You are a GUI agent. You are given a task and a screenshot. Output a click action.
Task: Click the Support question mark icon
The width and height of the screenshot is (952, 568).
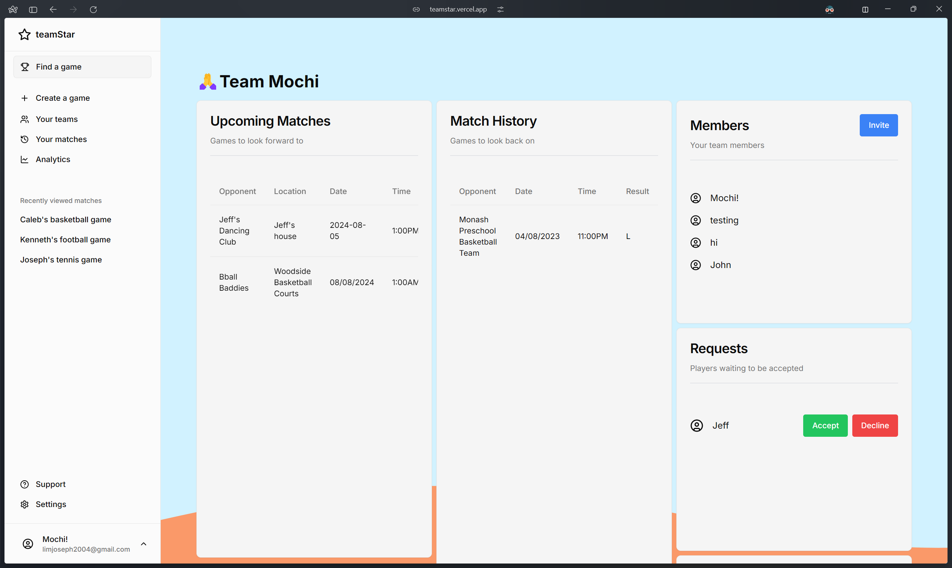click(x=25, y=485)
